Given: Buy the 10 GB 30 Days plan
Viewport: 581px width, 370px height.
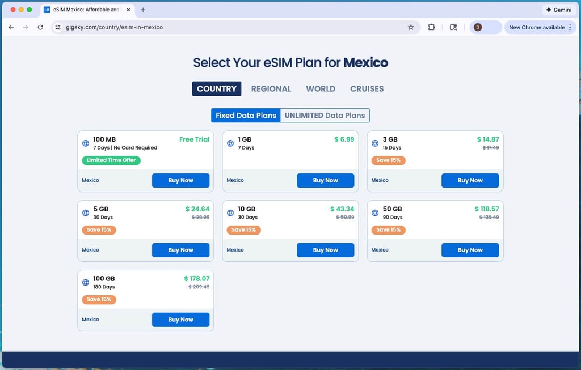Looking at the screenshot, I should click(325, 250).
